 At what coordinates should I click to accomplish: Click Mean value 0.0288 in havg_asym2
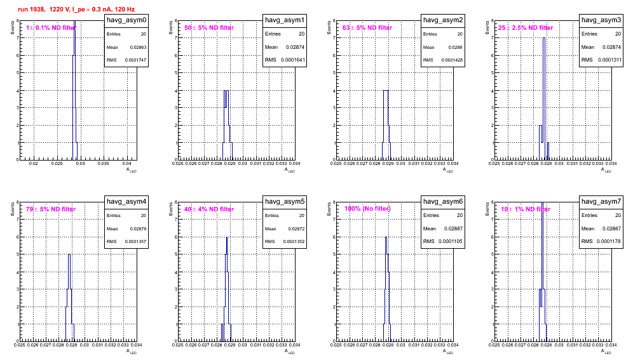455,47
